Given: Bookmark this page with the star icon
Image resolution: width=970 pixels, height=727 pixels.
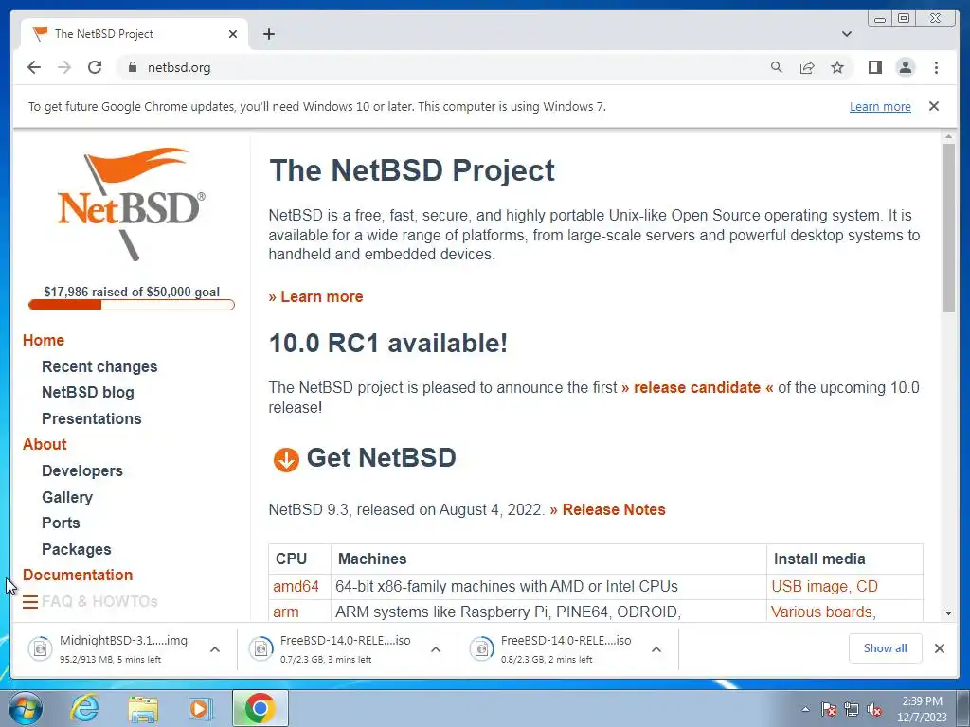Looking at the screenshot, I should (x=837, y=67).
